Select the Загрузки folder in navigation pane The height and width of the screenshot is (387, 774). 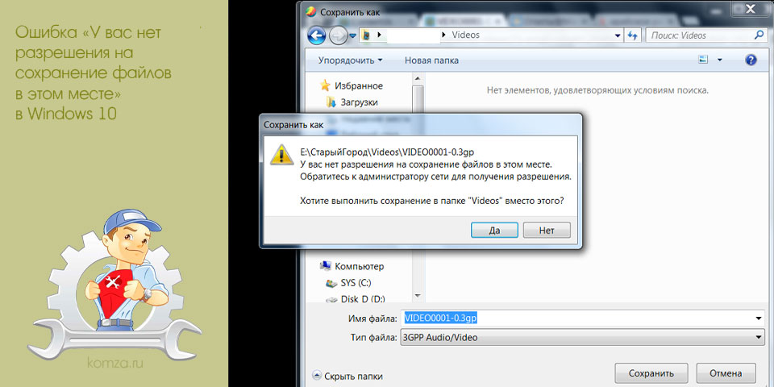coord(359,102)
